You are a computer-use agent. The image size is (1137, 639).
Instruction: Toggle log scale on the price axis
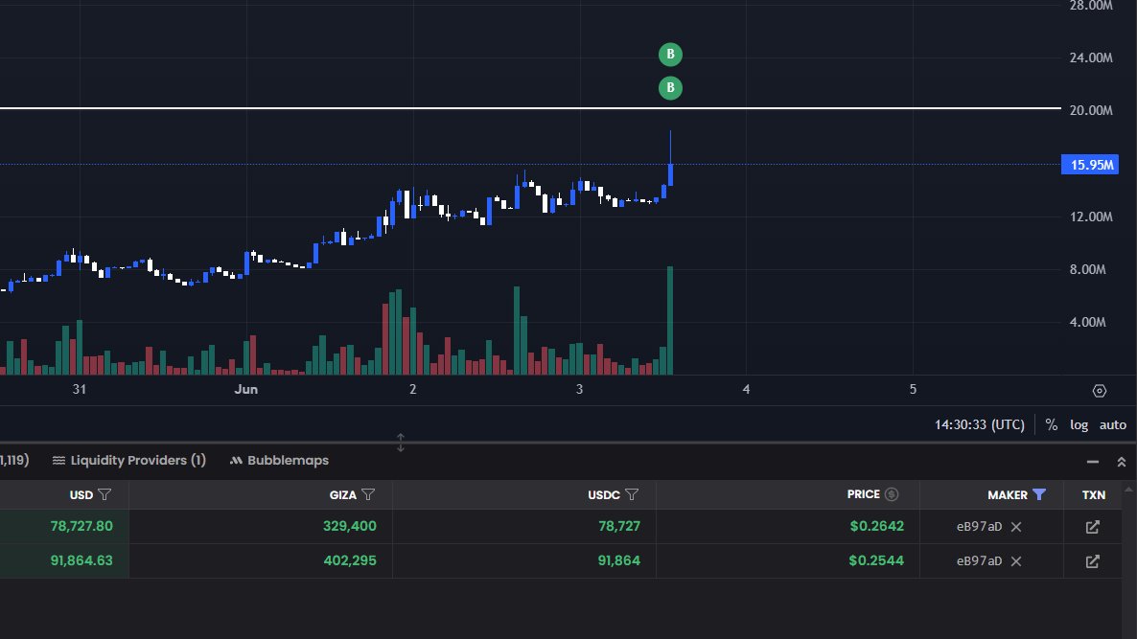point(1079,424)
